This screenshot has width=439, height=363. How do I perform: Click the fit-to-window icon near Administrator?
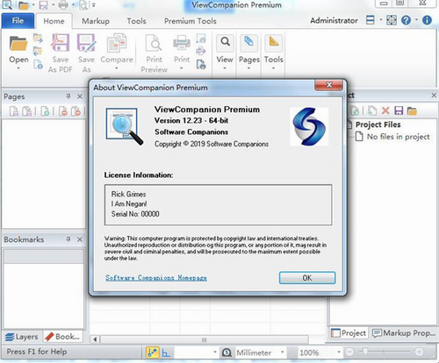pyautogui.click(x=392, y=20)
